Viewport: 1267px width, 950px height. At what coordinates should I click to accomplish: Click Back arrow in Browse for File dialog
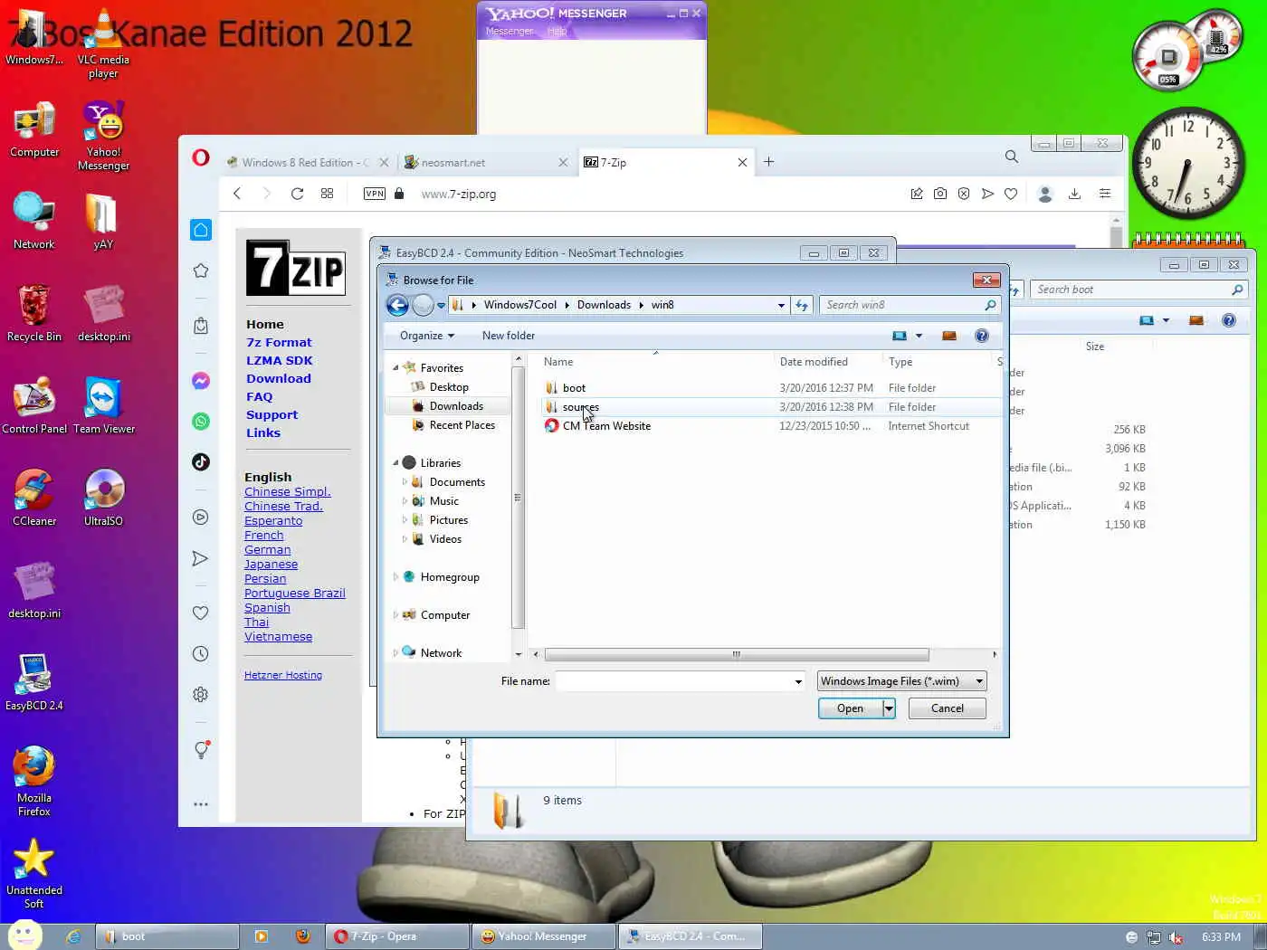point(397,305)
